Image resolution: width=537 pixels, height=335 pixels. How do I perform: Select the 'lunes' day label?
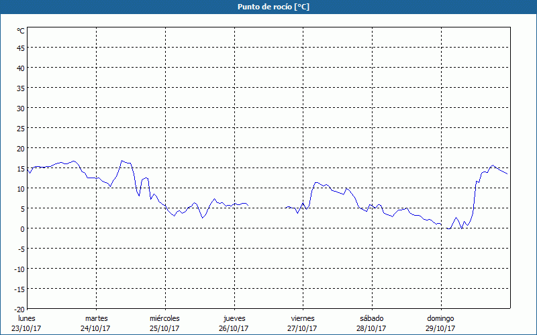[x=27, y=318]
